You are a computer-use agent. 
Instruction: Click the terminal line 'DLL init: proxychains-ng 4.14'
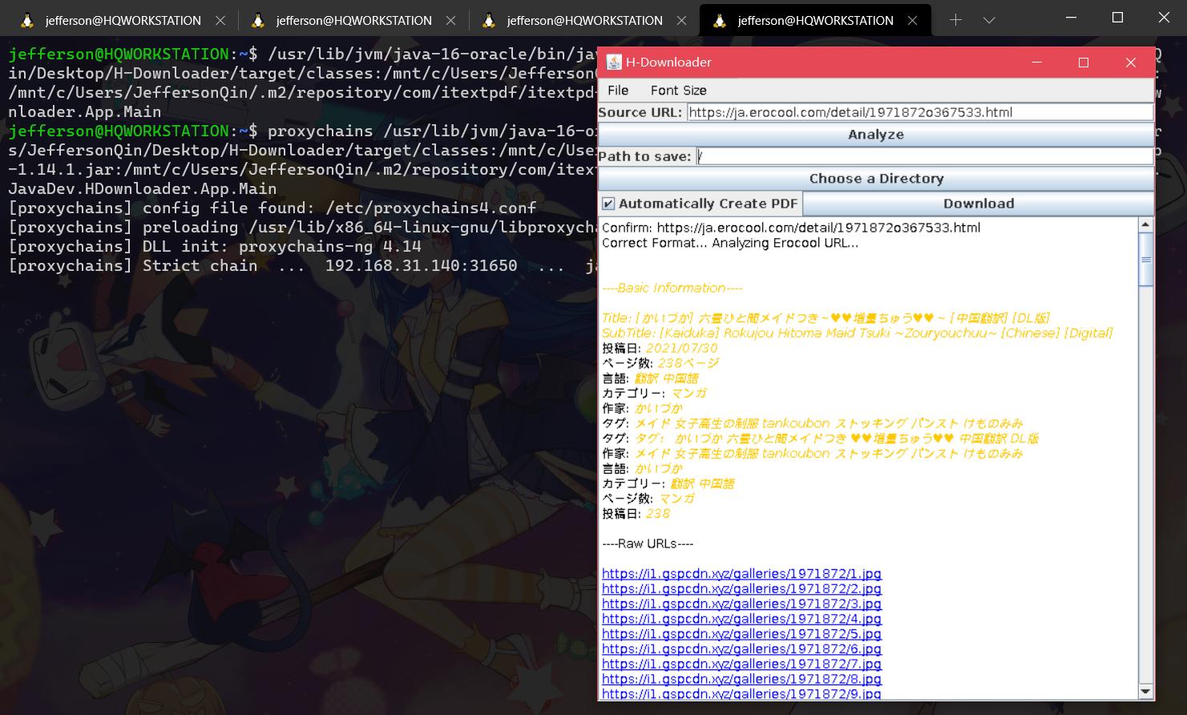tap(215, 246)
